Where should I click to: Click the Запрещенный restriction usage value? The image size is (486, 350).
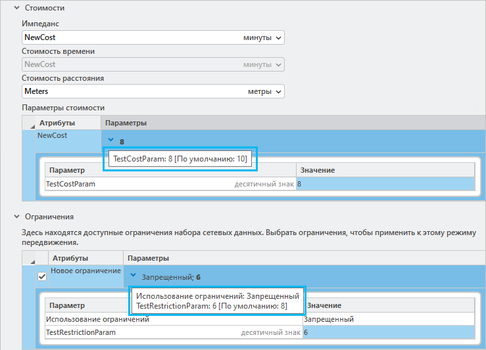(x=388, y=320)
